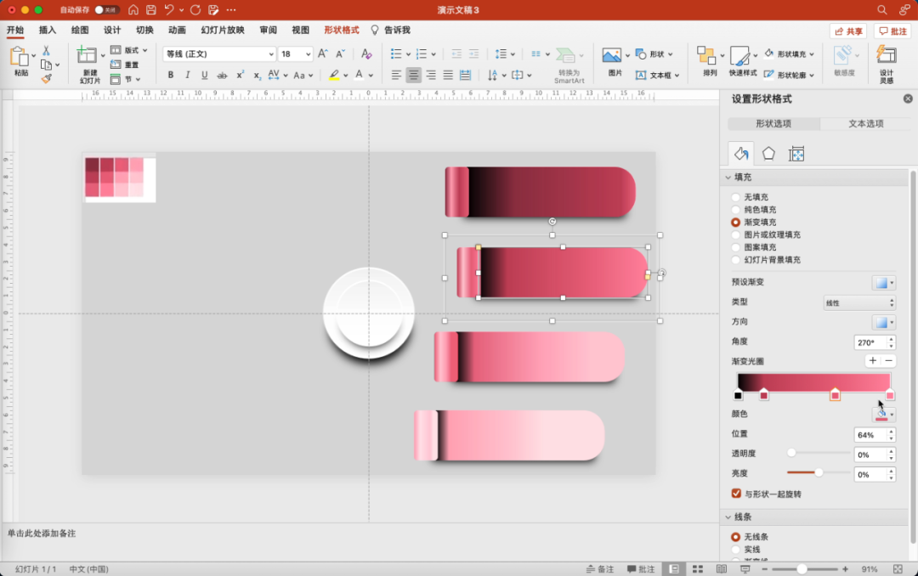
Task: Open the Transitions ribbon tab
Action: coord(144,30)
